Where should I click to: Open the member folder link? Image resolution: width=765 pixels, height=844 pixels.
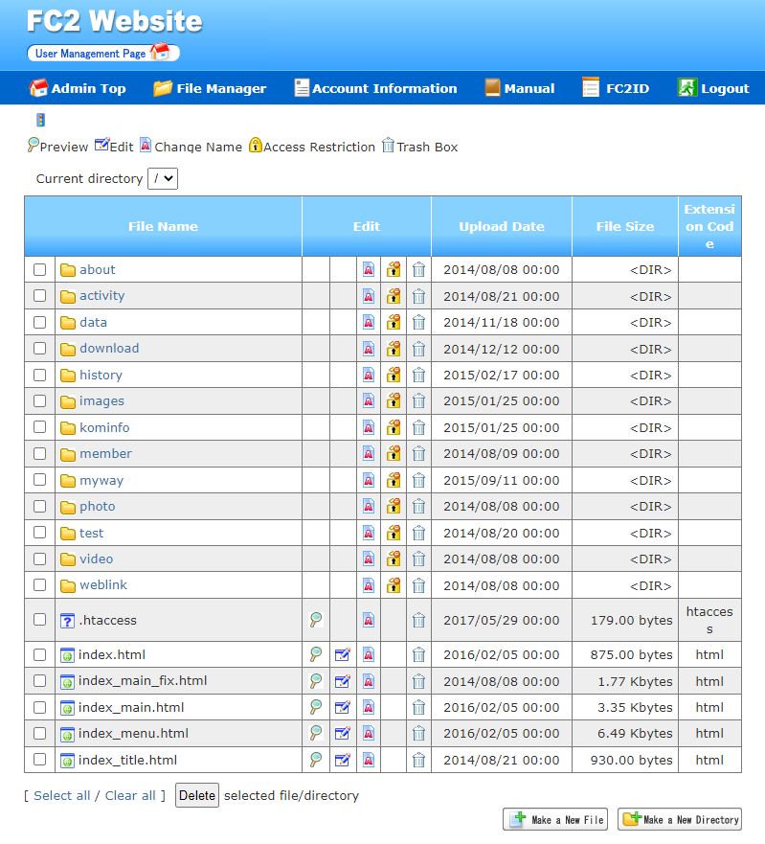click(105, 454)
